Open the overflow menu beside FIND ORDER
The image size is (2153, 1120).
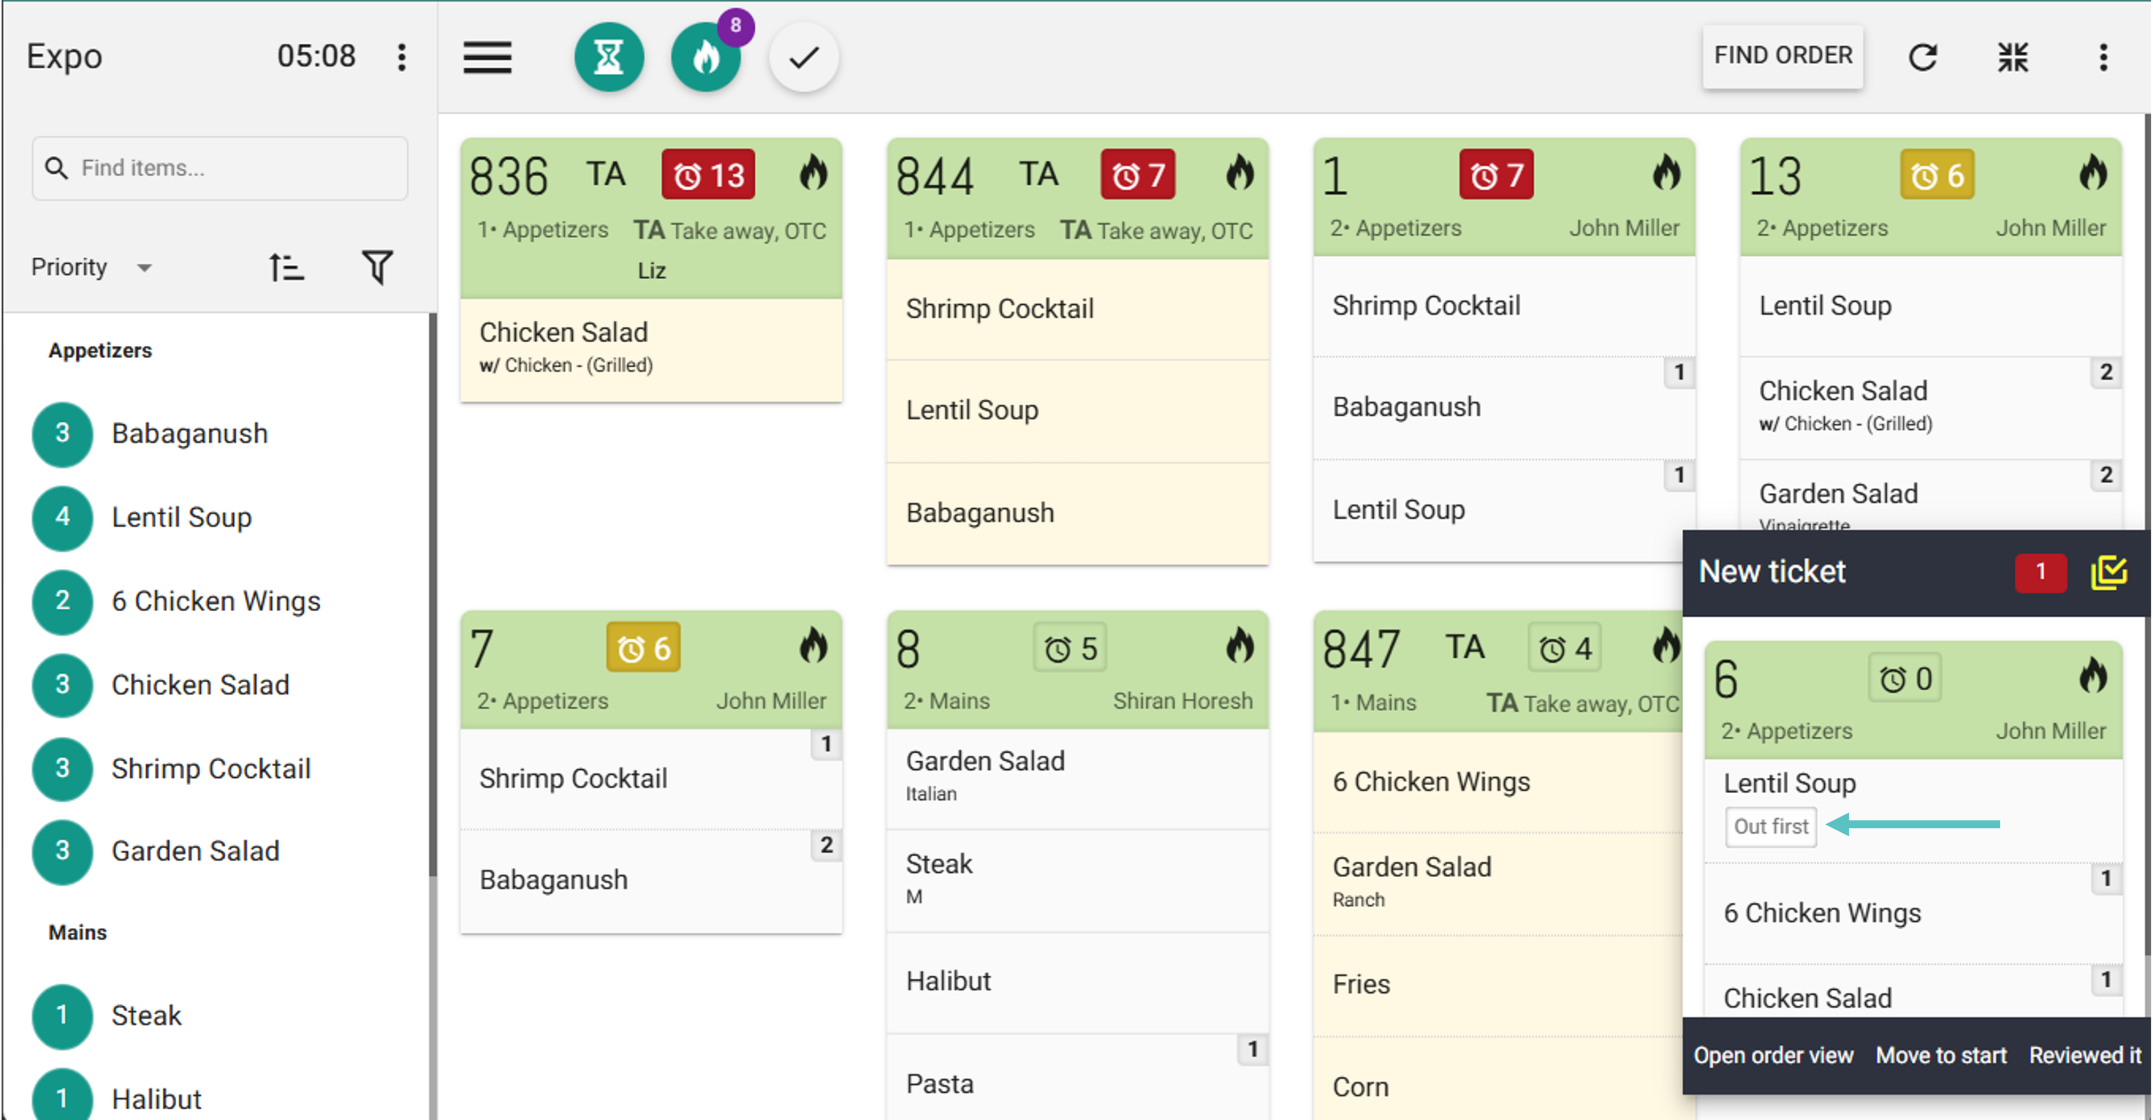coord(2104,56)
